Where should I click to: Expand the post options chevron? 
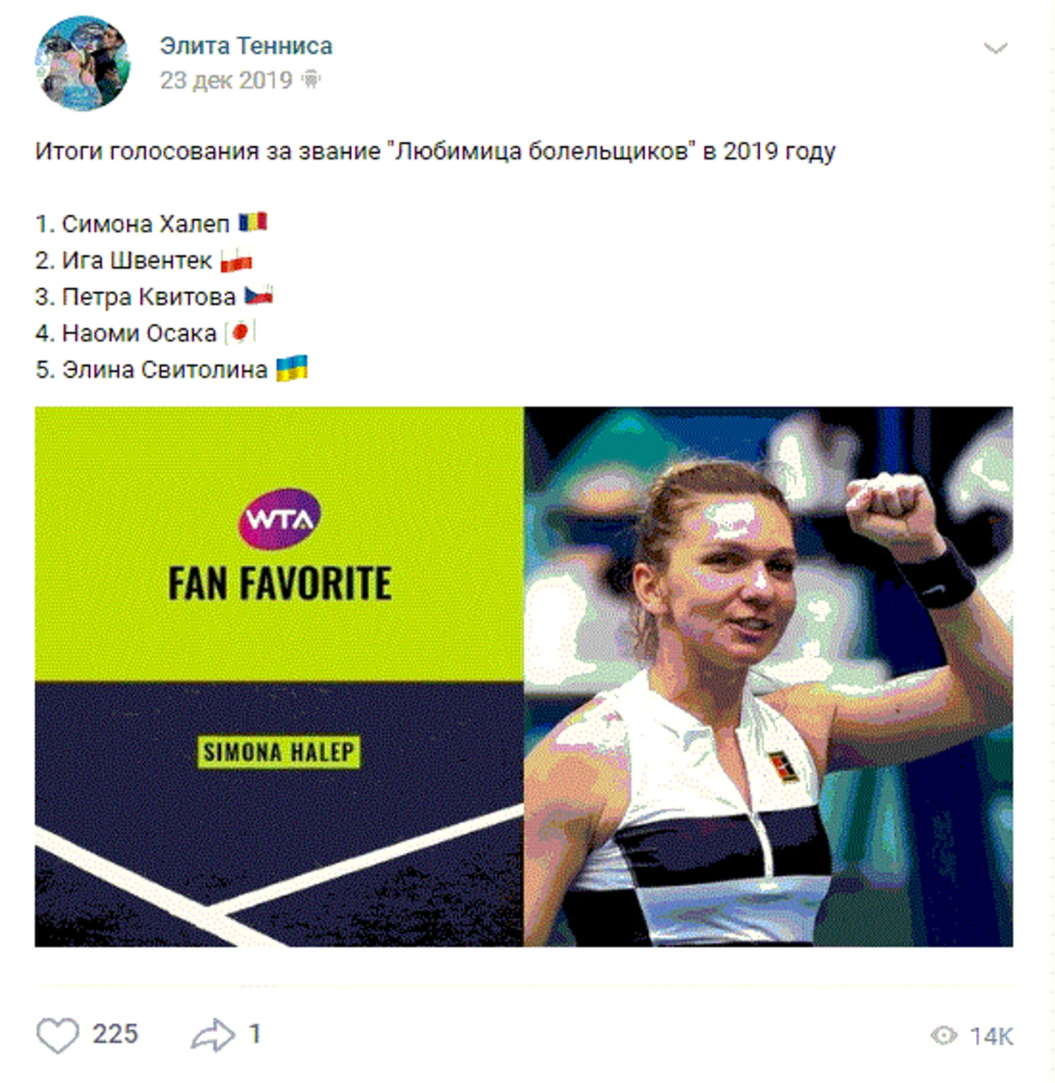pos(995,48)
